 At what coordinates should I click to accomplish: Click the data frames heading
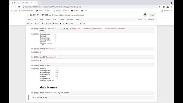click(49, 87)
